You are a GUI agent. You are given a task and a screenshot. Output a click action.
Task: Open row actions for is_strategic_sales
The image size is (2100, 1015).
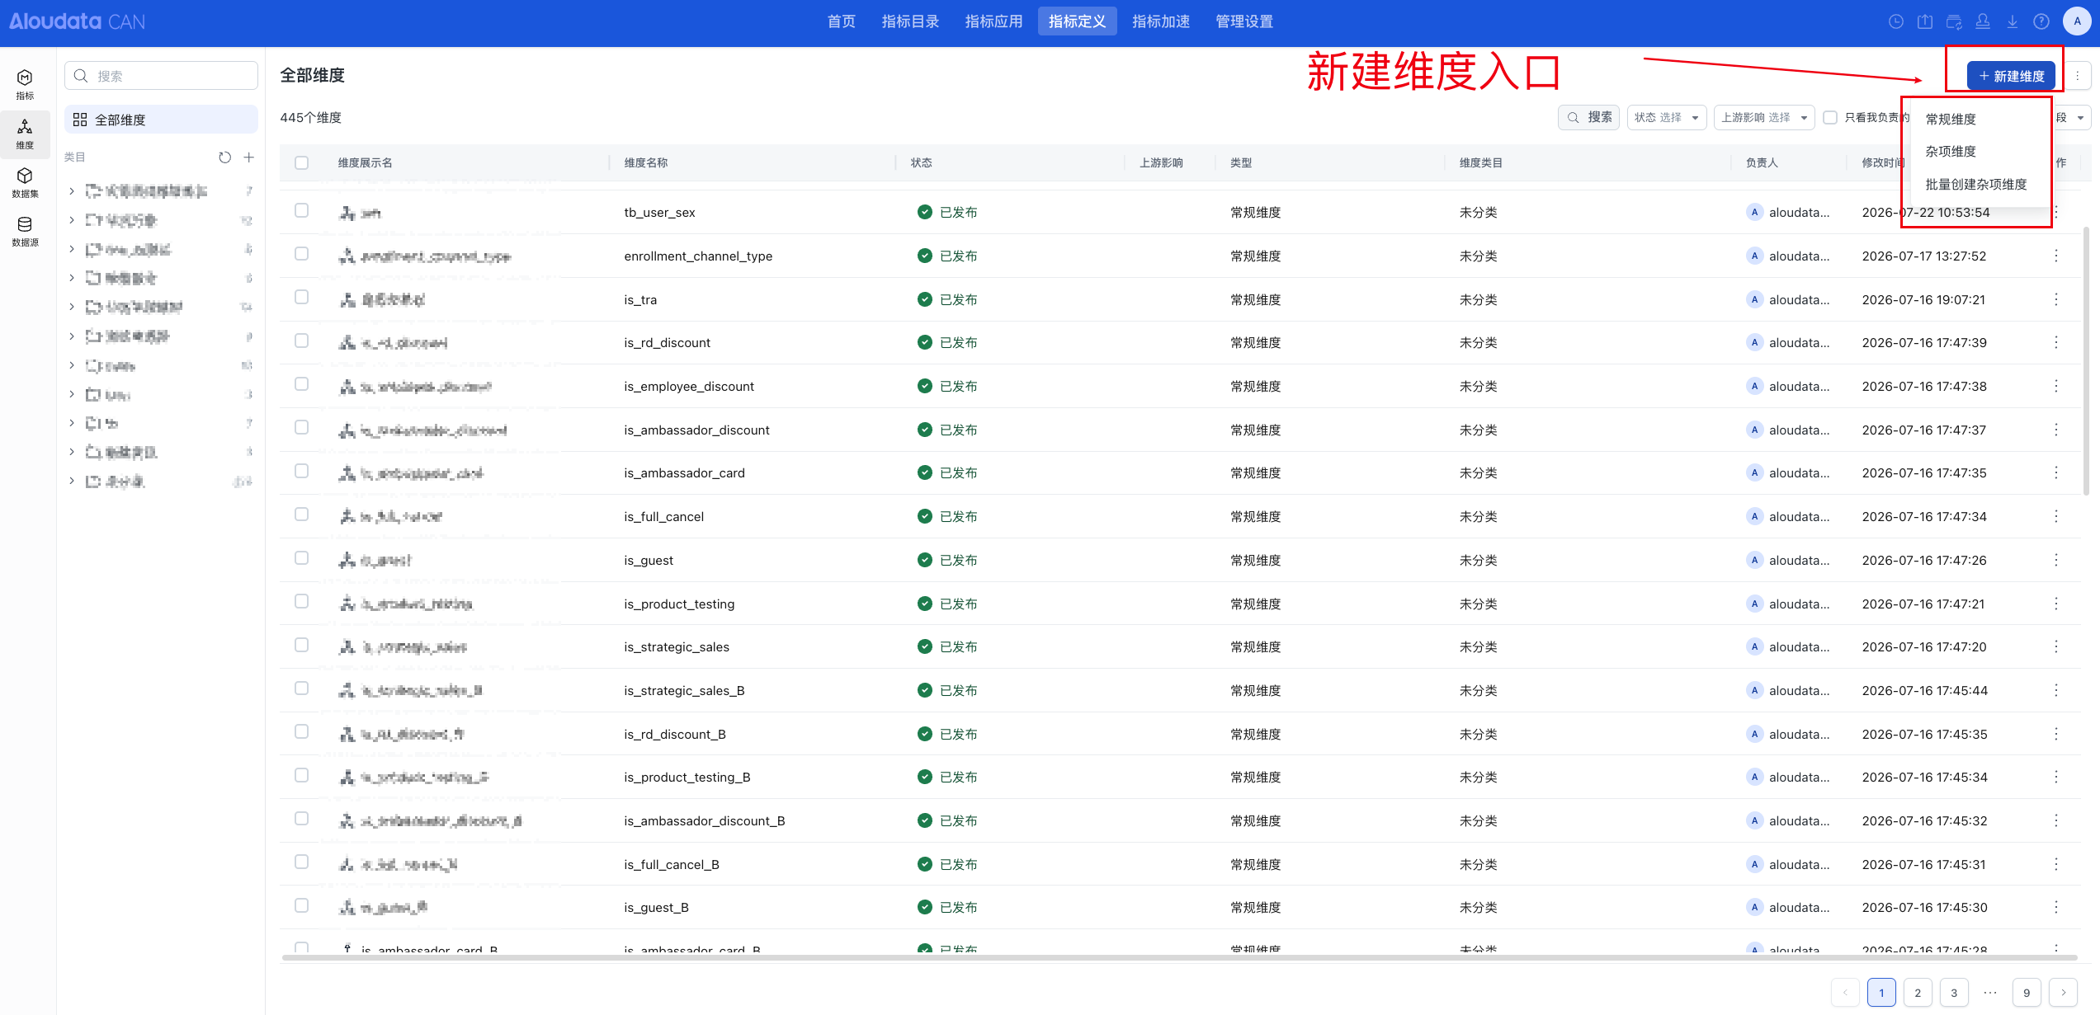click(x=2056, y=646)
